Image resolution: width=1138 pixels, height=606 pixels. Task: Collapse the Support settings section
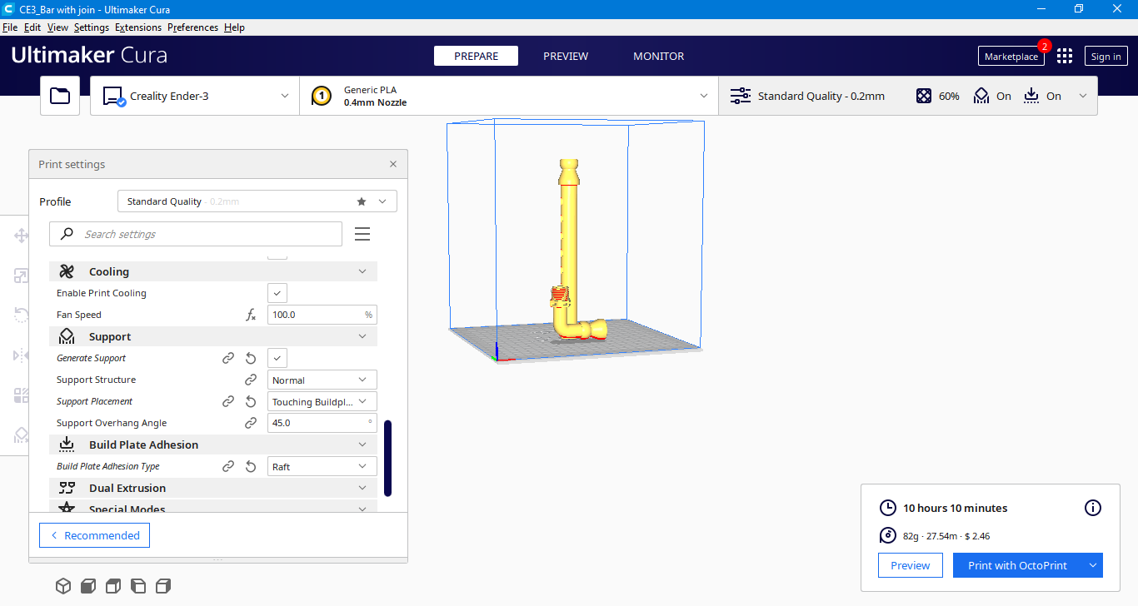(x=213, y=336)
